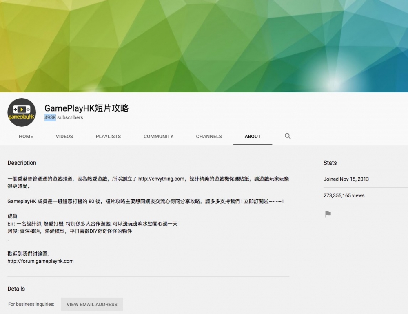
Task: Open the channel search magnifier icon
Action: pos(288,136)
